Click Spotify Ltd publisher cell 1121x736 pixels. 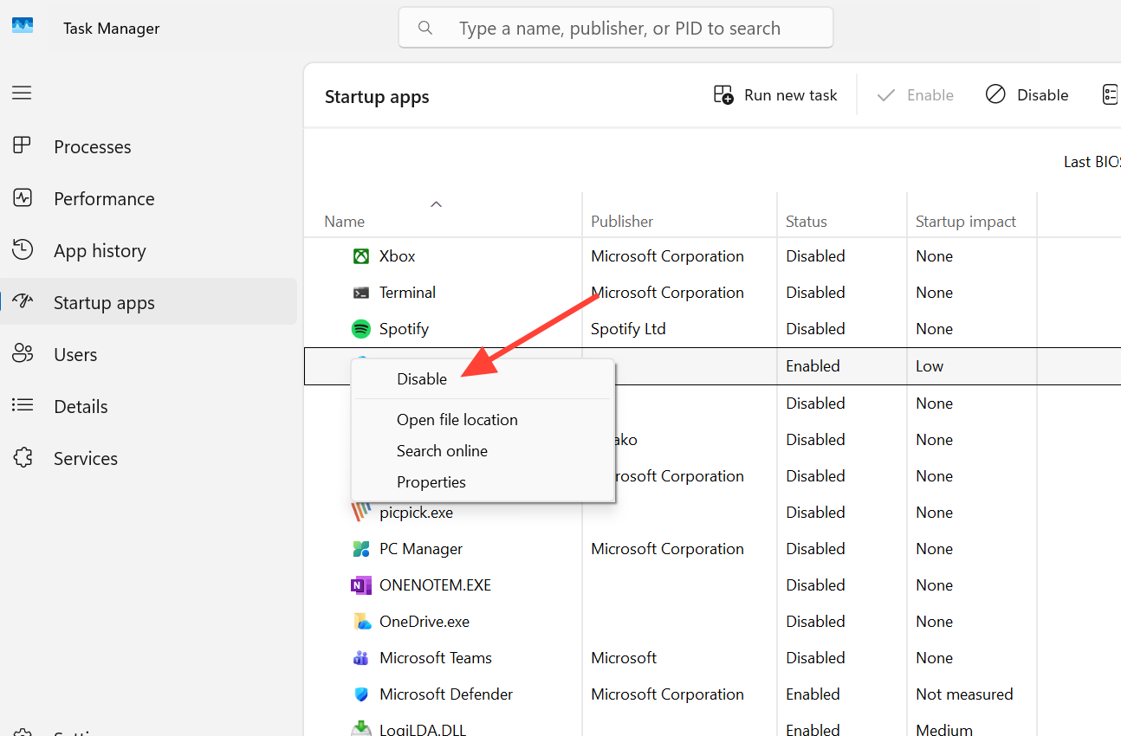click(x=628, y=329)
